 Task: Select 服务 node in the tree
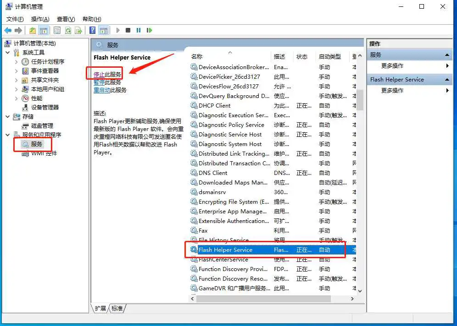36,144
